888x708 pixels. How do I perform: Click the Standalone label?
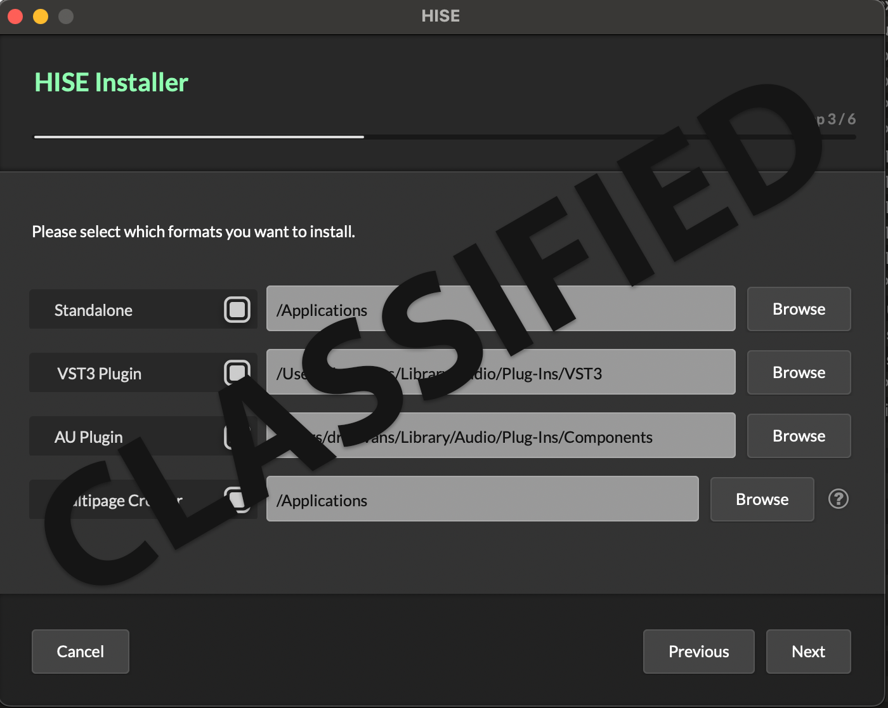[x=93, y=310]
